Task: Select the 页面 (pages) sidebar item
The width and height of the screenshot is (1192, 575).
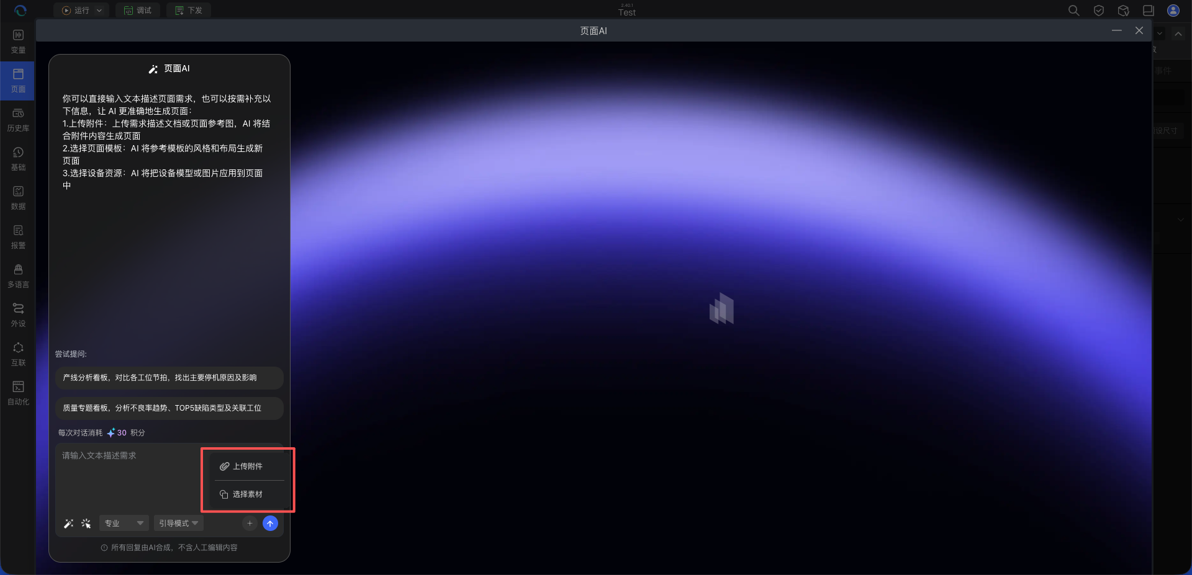Action: [18, 81]
